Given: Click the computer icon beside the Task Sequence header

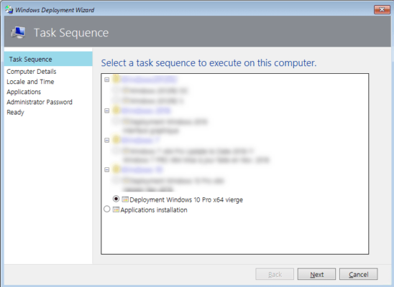Looking at the screenshot, I should [x=18, y=32].
